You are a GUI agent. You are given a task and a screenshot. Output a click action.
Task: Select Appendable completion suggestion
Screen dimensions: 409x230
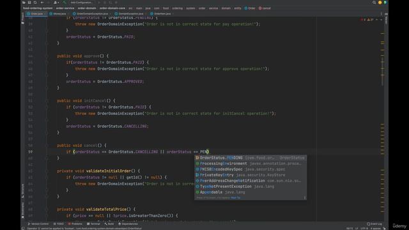(251, 192)
